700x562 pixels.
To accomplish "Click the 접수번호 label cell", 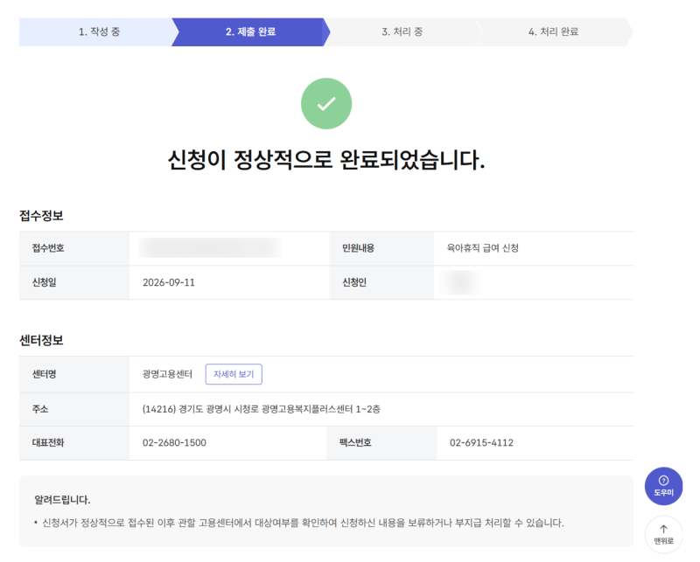I will point(74,248).
